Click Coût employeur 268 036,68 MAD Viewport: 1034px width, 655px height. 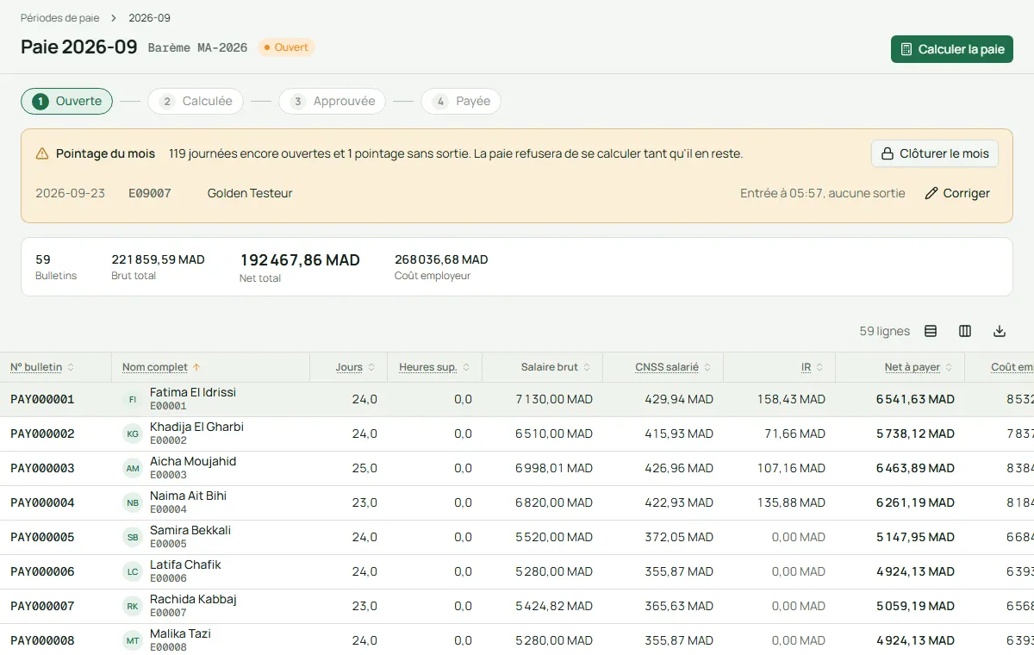[441, 259]
